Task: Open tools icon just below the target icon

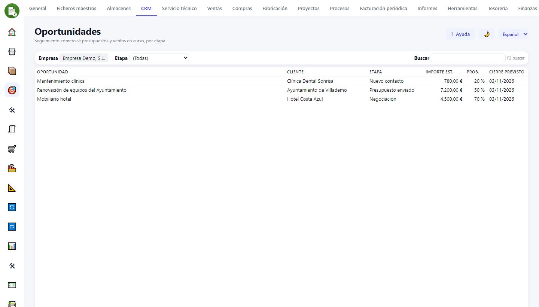Action: coord(12,110)
